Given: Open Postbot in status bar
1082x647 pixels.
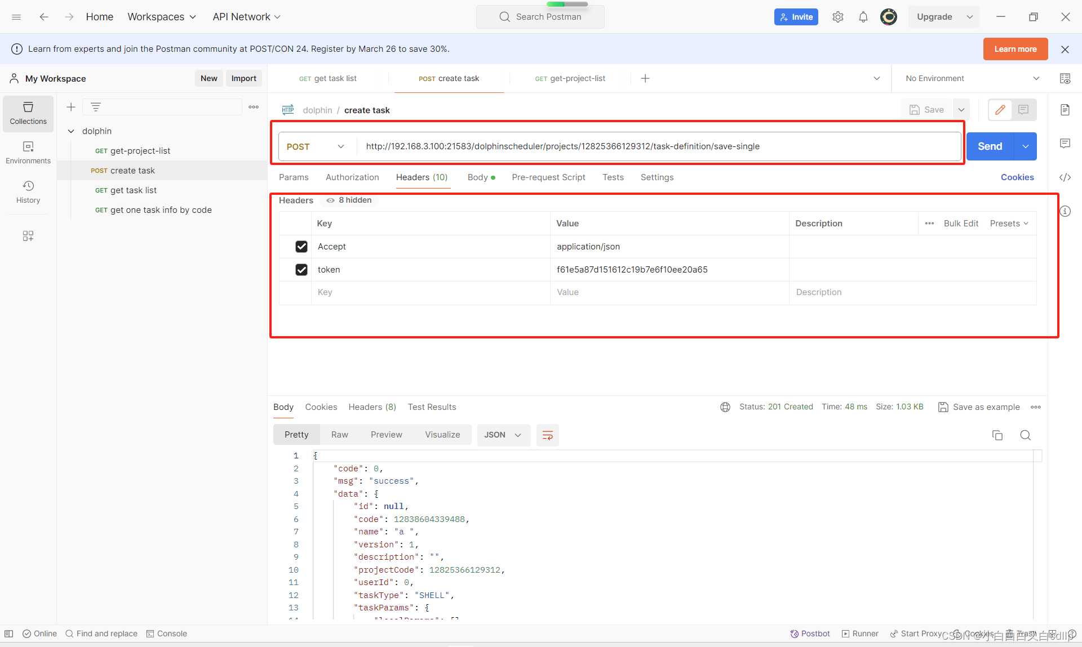Looking at the screenshot, I should click(x=810, y=633).
